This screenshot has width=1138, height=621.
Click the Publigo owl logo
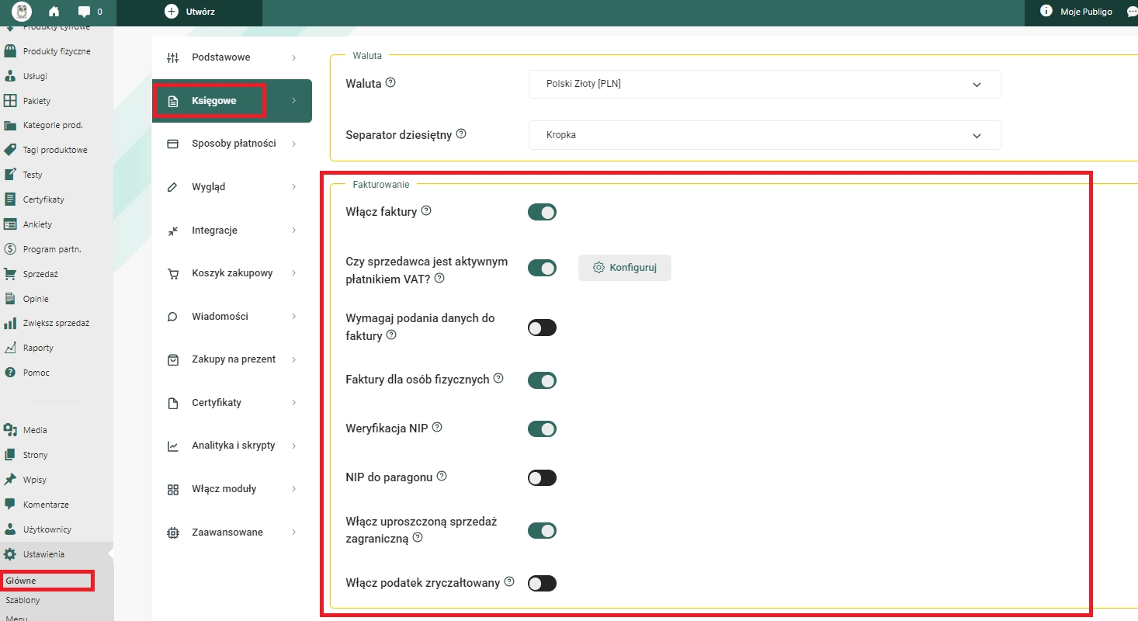coord(22,12)
